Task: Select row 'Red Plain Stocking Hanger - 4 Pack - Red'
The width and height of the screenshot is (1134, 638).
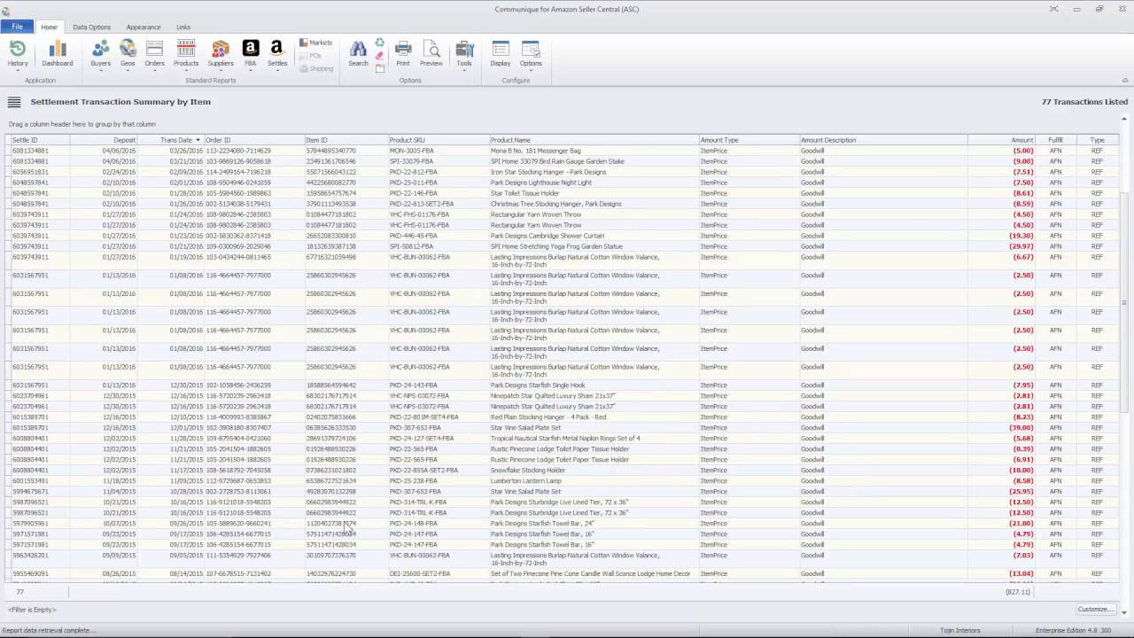Action: pos(563,417)
